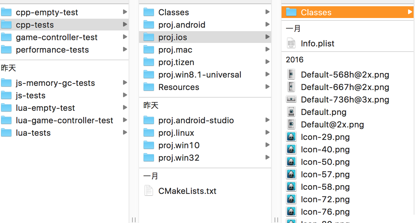Expand the proj.win32 folder arrow
415x223 pixels.
click(267, 158)
